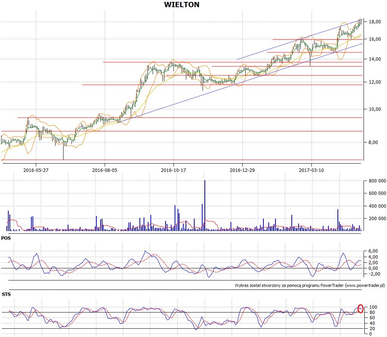
Task: Click the STS indicator panel label
Action: pos(6,294)
